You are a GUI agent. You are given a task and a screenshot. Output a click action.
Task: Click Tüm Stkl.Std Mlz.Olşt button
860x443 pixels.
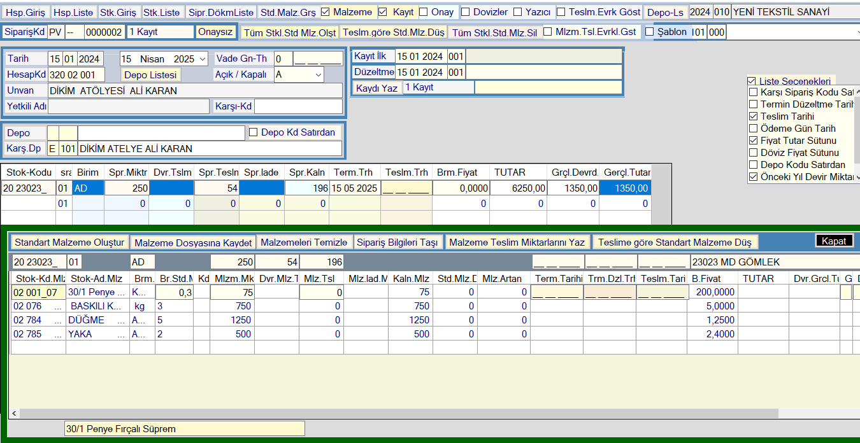290,32
